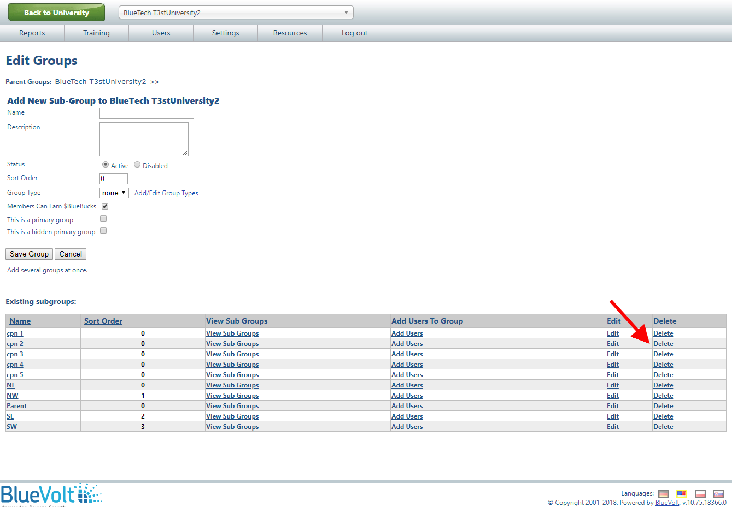The height and width of the screenshot is (507, 732).
Task: Select the Active status radio
Action: pyautogui.click(x=106, y=164)
